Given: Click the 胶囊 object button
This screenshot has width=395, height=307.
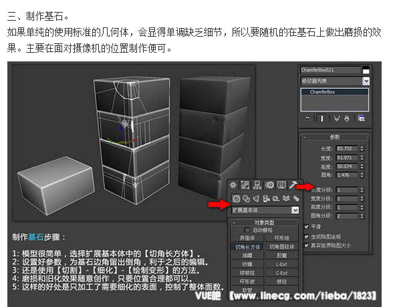Looking at the screenshot, I should tap(281, 256).
